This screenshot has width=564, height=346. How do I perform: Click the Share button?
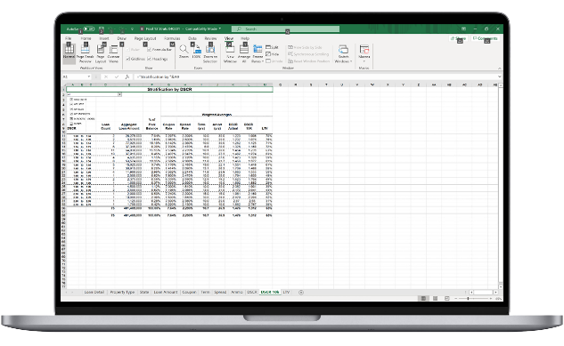(458, 38)
